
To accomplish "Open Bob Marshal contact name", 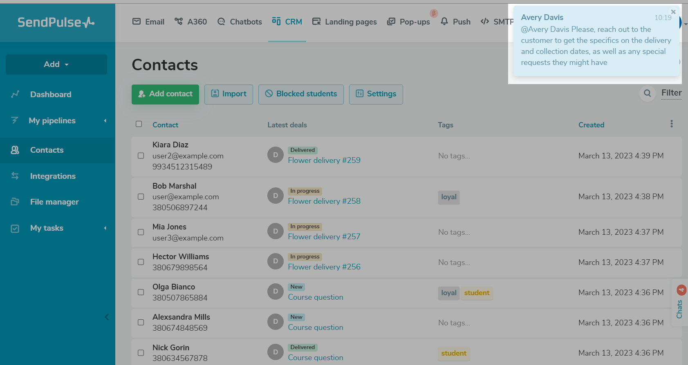I will (175, 186).
